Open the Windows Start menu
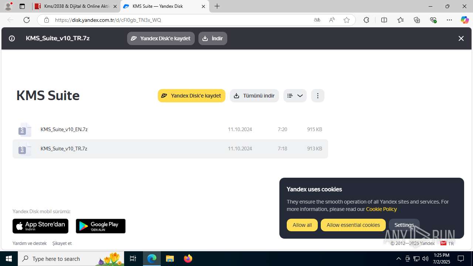This screenshot has height=266, width=473. pos(9,259)
